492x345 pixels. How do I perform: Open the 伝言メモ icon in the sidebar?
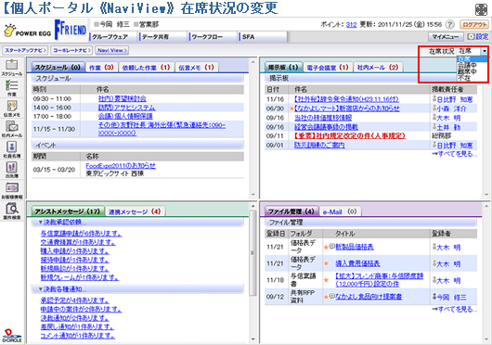pos(12,109)
